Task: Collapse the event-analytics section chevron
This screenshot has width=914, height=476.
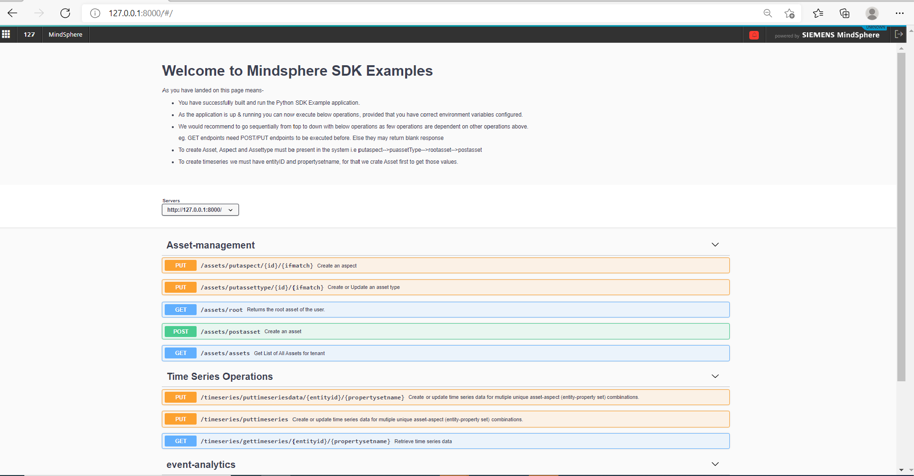Action: point(715,464)
